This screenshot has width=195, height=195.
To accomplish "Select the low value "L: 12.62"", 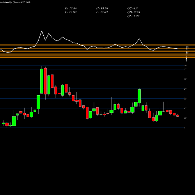I will point(102,12).
